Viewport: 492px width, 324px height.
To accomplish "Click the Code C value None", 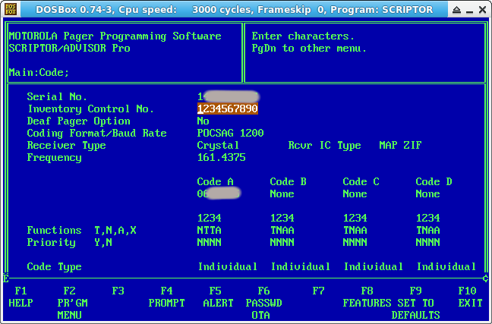I will pyautogui.click(x=355, y=193).
